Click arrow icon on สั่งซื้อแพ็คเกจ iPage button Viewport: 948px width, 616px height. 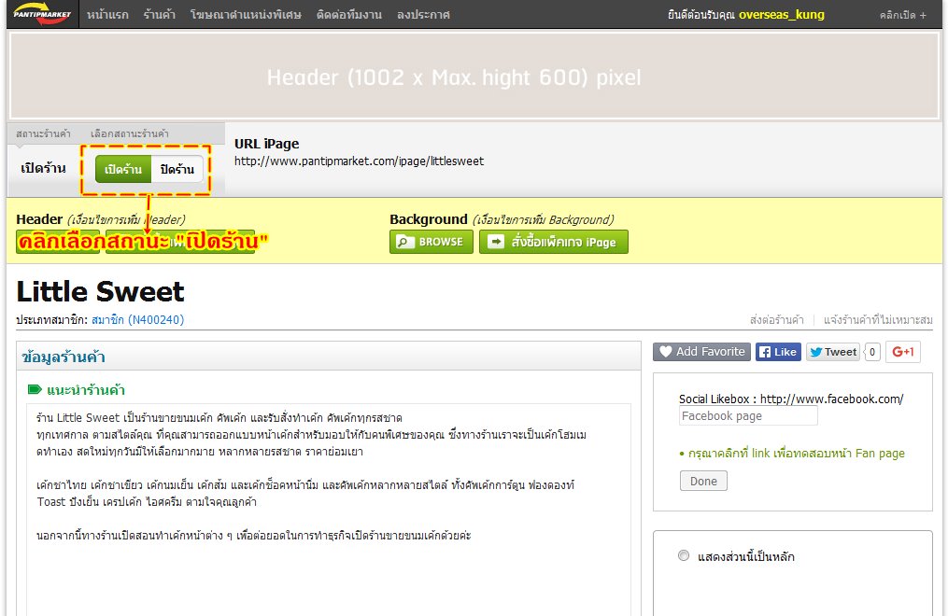click(x=496, y=242)
